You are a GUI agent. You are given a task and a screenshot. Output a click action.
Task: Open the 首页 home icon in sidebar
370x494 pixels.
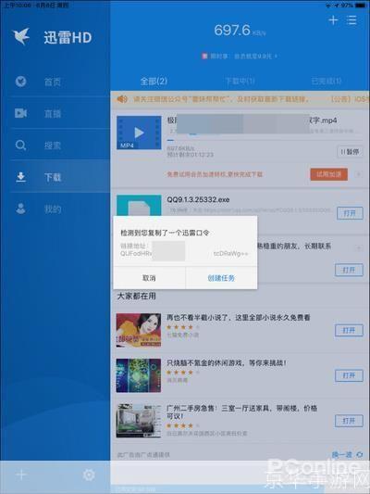click(20, 82)
